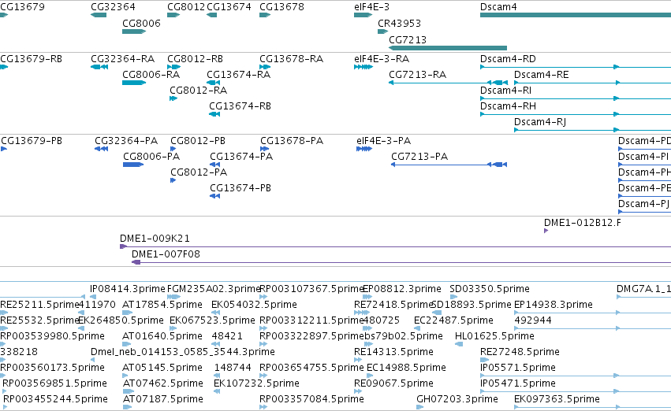The image size is (671, 411).
Task: Click the CG32364-PA protein label
Action: click(126, 141)
